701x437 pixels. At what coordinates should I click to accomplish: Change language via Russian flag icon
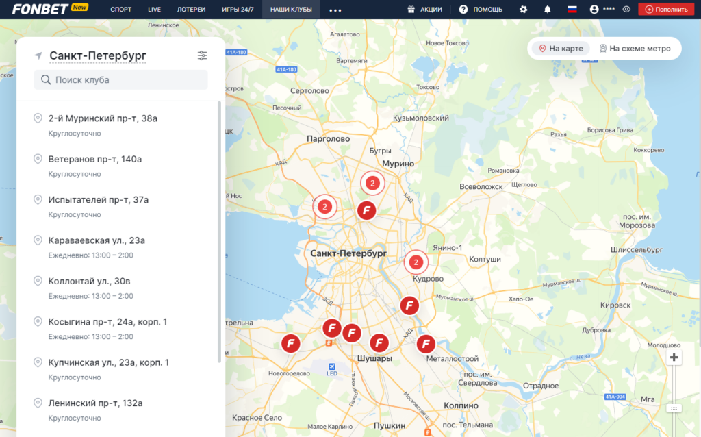(x=572, y=9)
